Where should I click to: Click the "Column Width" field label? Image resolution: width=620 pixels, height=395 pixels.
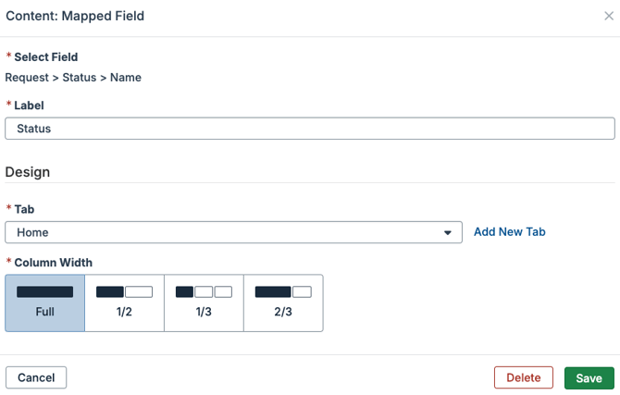pos(53,263)
